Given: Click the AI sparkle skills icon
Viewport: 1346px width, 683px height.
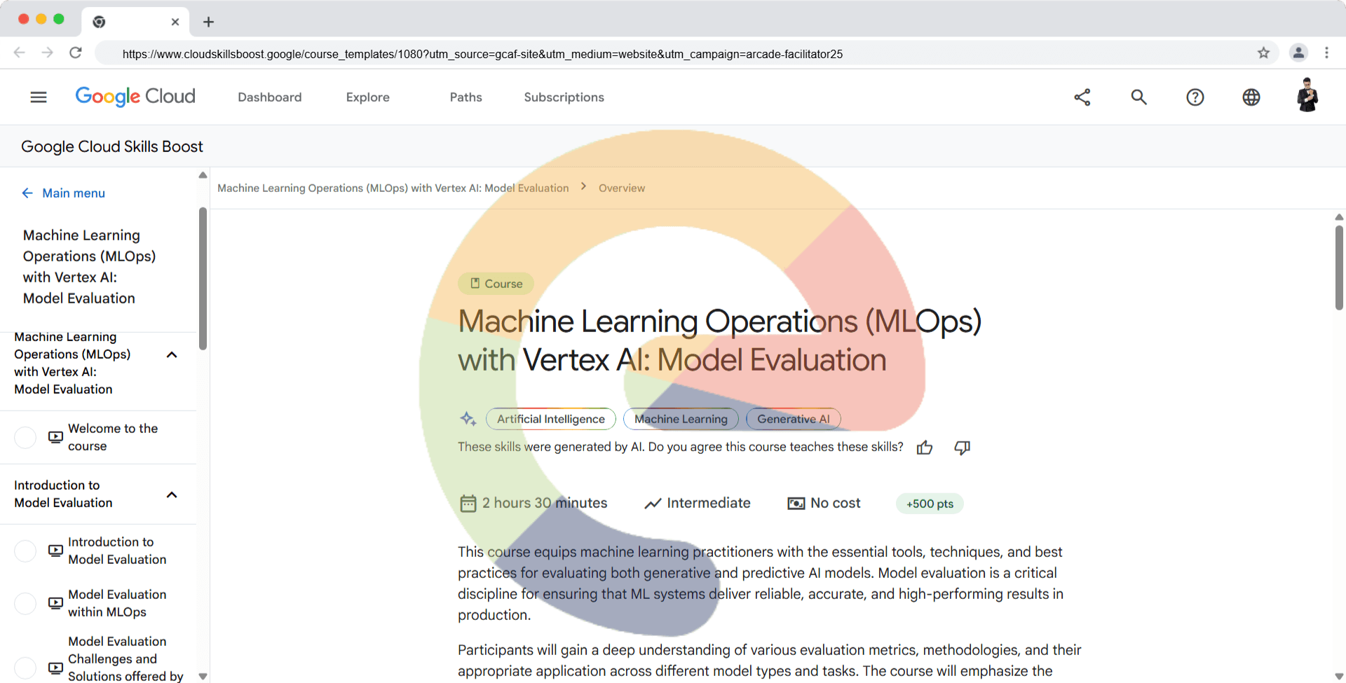Looking at the screenshot, I should [x=468, y=419].
